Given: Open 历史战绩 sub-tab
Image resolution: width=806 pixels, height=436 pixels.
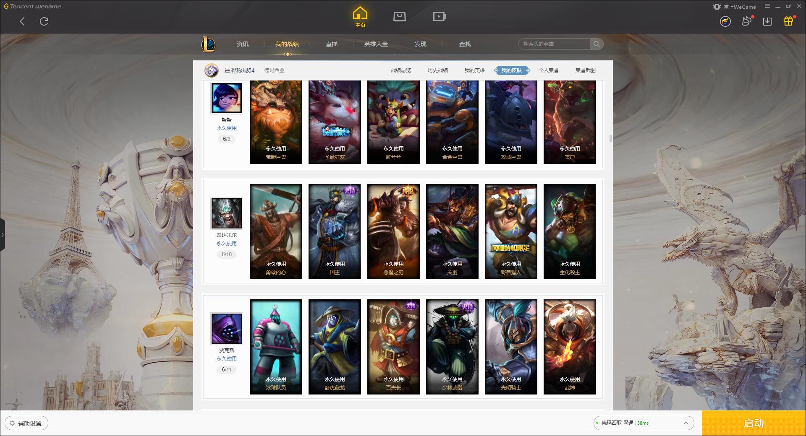Looking at the screenshot, I should 438,70.
